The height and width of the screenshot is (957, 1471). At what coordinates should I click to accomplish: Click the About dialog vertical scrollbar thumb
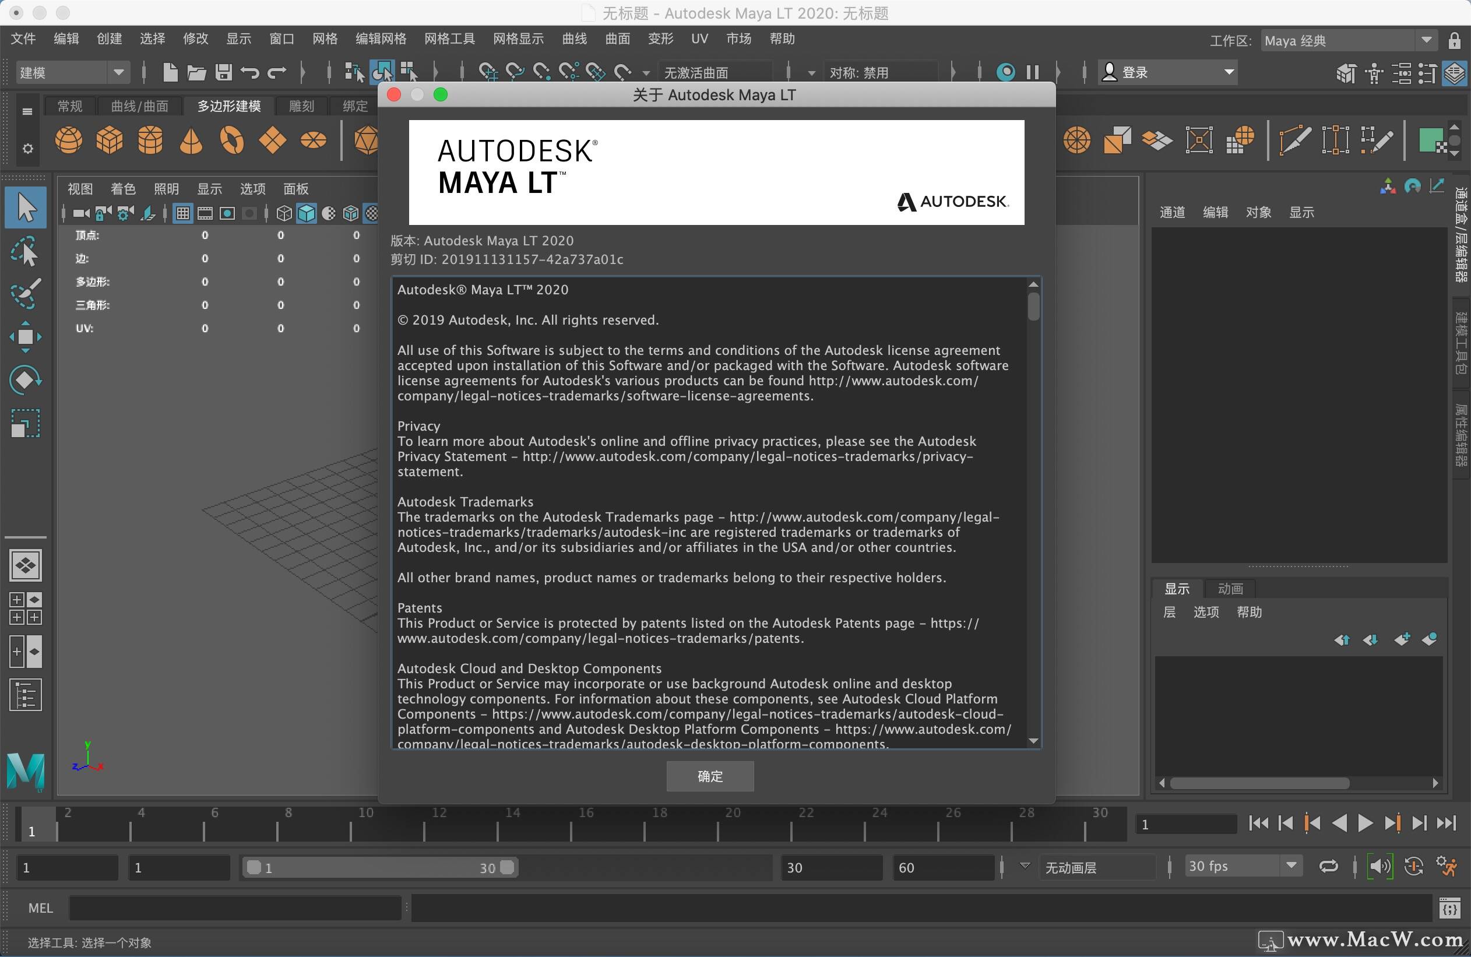click(x=1033, y=306)
